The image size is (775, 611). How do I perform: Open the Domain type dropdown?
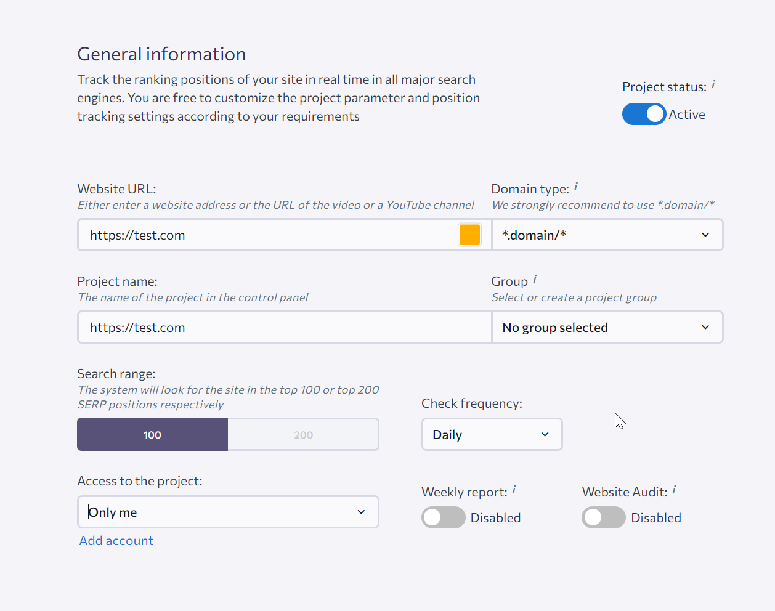[607, 235]
